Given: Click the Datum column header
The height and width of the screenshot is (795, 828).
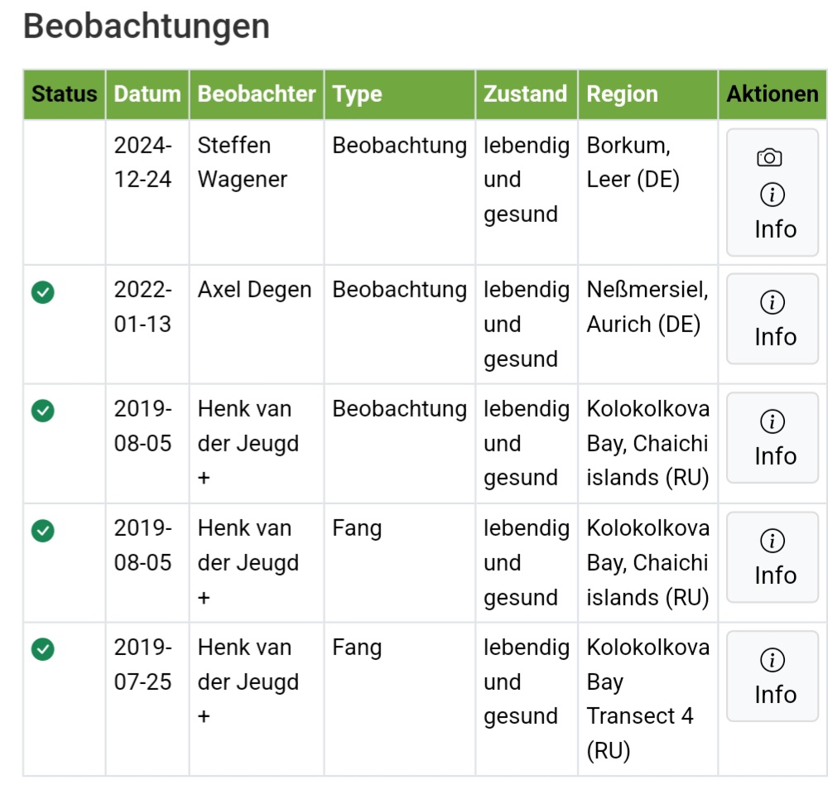Looking at the screenshot, I should [x=147, y=94].
